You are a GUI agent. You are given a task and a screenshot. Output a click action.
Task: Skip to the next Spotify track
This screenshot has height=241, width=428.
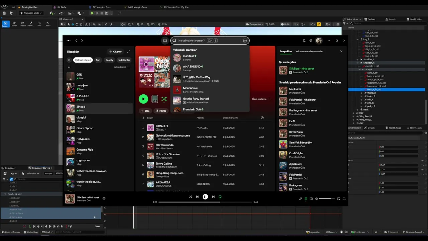pos(213,197)
